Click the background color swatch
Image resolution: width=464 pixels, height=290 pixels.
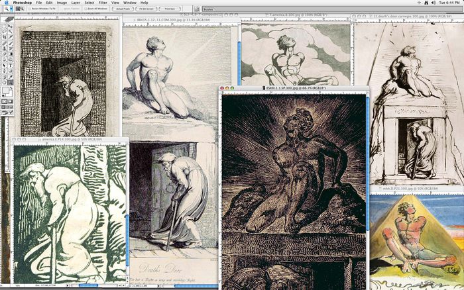(9, 93)
